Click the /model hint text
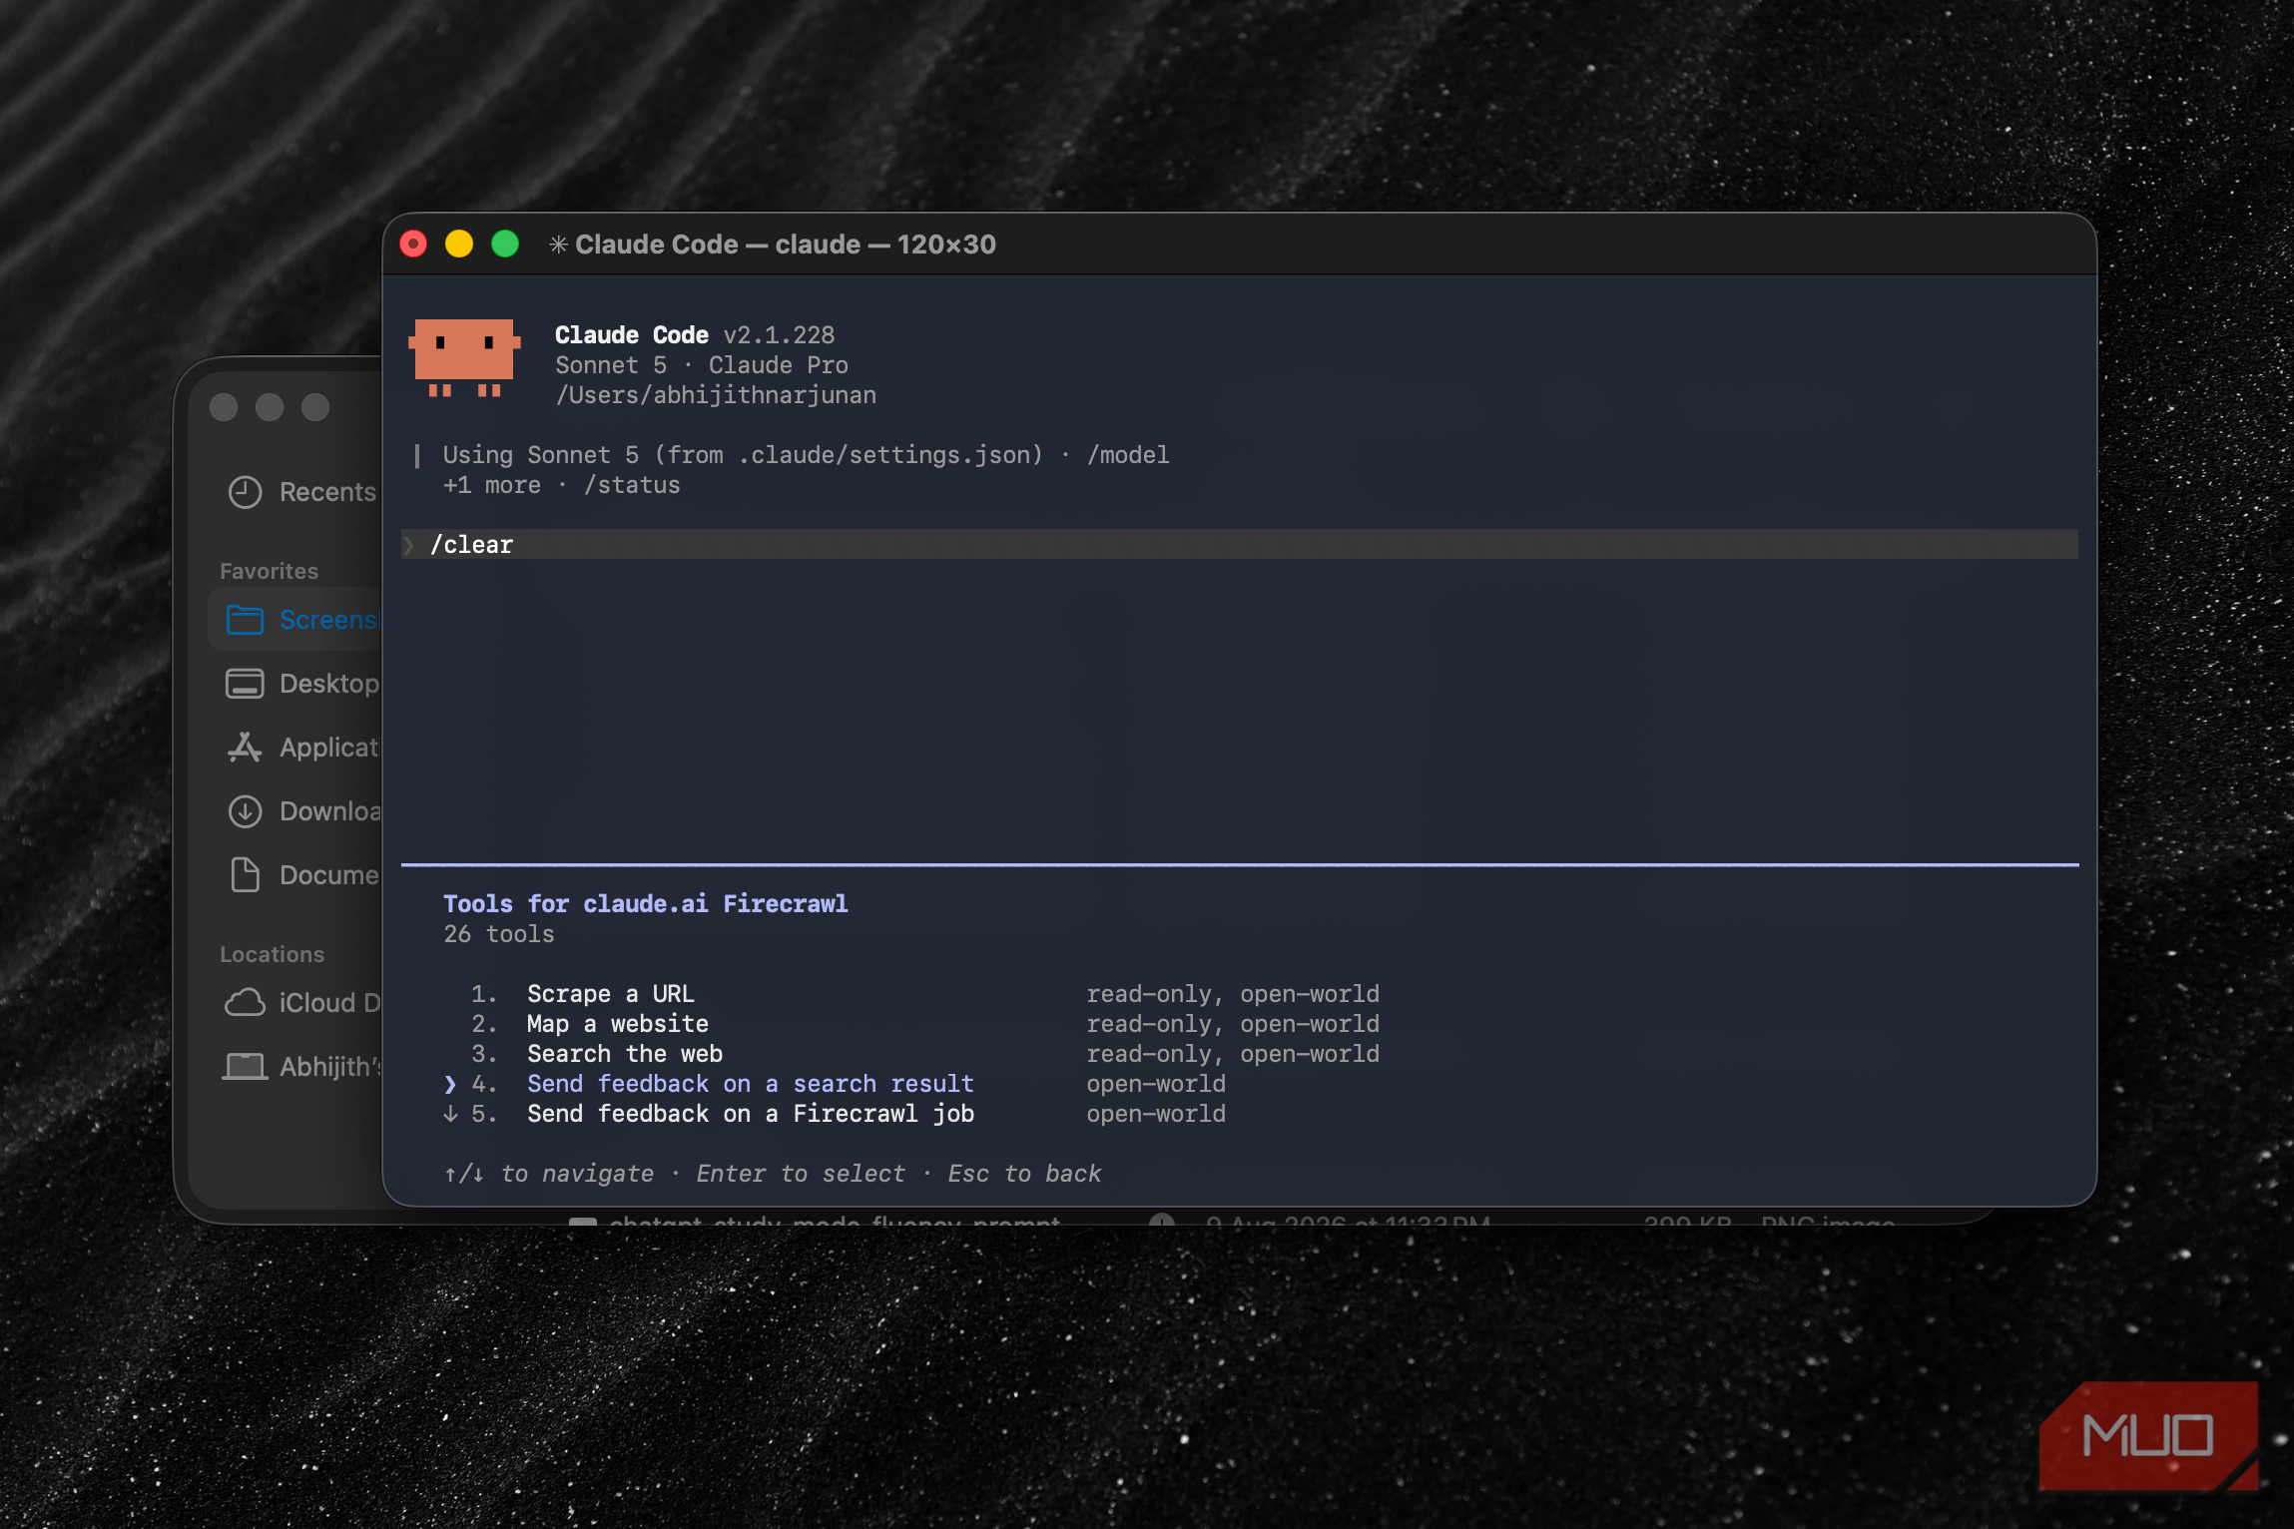Screen dimensions: 2294x1529 [x=1128, y=455]
